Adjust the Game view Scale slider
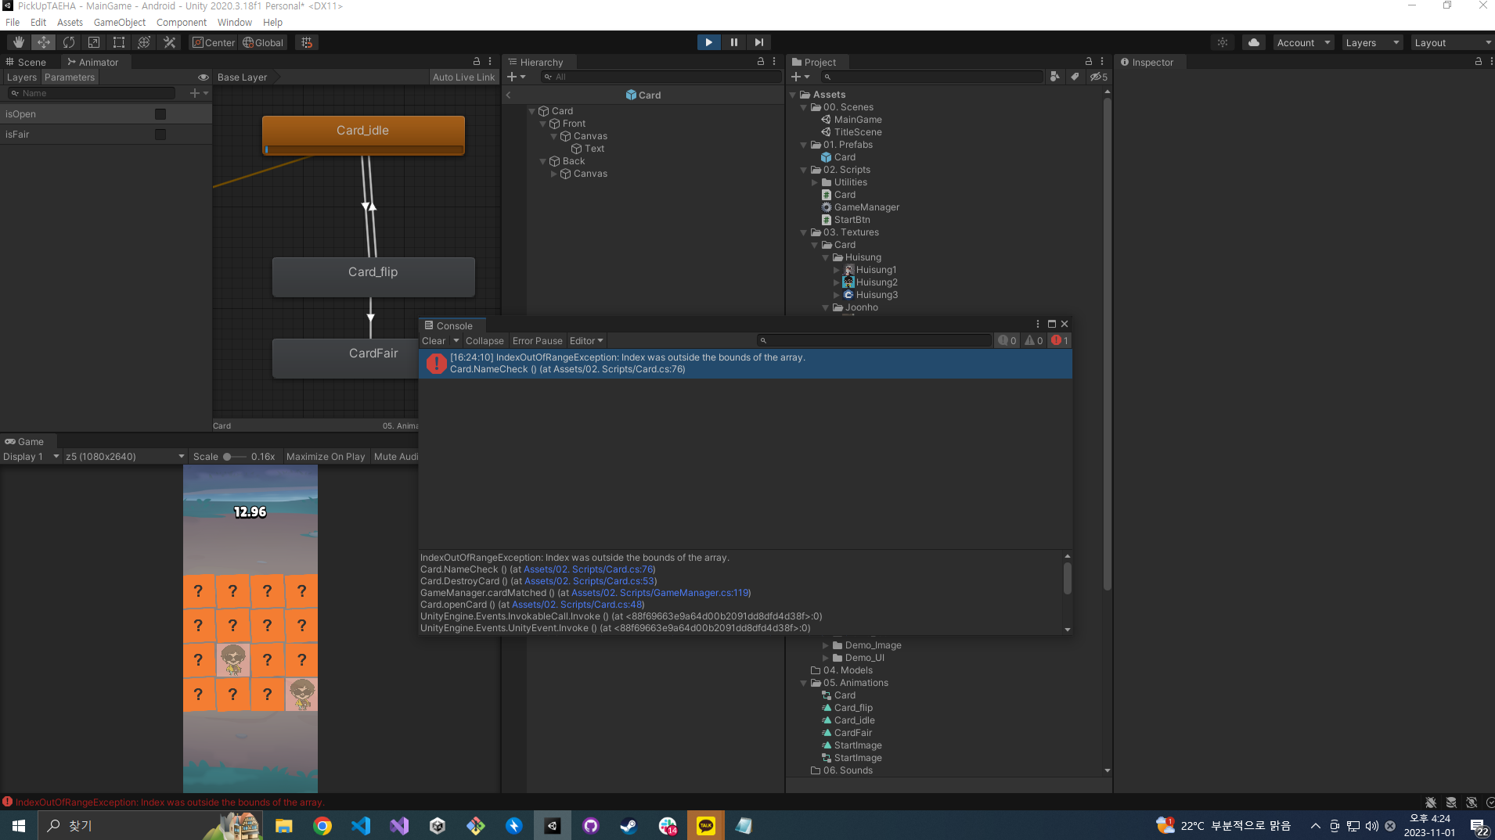Image resolution: width=1495 pixels, height=840 pixels. 228,457
